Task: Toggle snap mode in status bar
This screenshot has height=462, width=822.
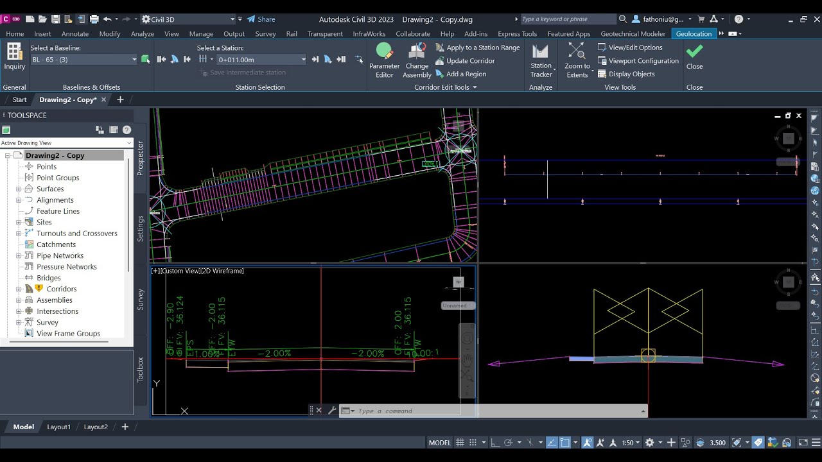Action: [473, 443]
